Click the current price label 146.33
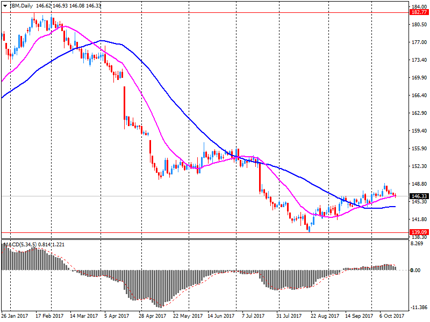The height and width of the screenshot is (322, 430). coord(419,196)
